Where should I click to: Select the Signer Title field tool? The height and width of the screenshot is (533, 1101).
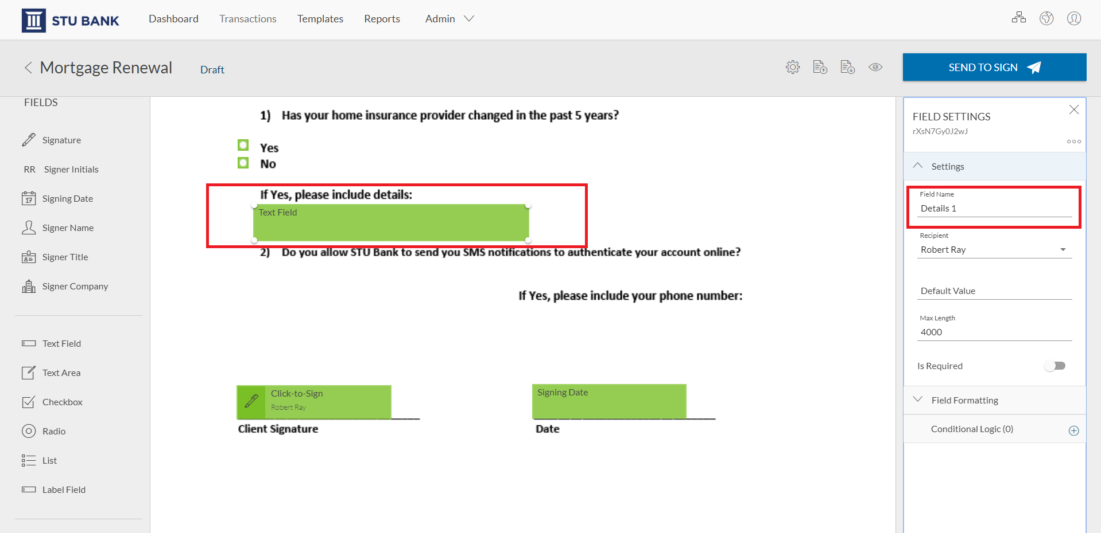click(x=55, y=257)
